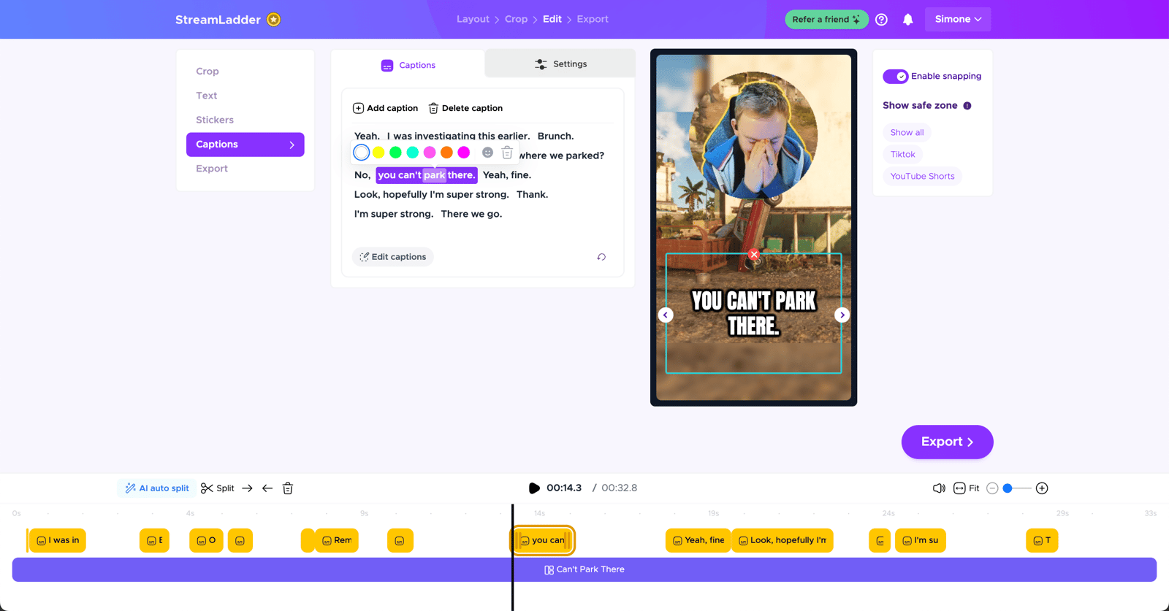Click the large Export button
The image size is (1169, 611).
947,442
